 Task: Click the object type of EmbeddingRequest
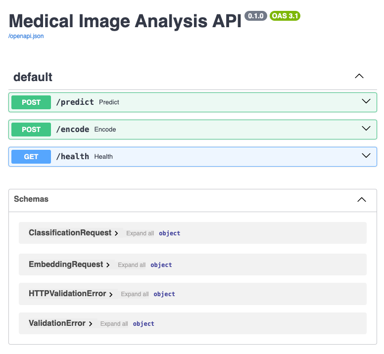point(161,265)
